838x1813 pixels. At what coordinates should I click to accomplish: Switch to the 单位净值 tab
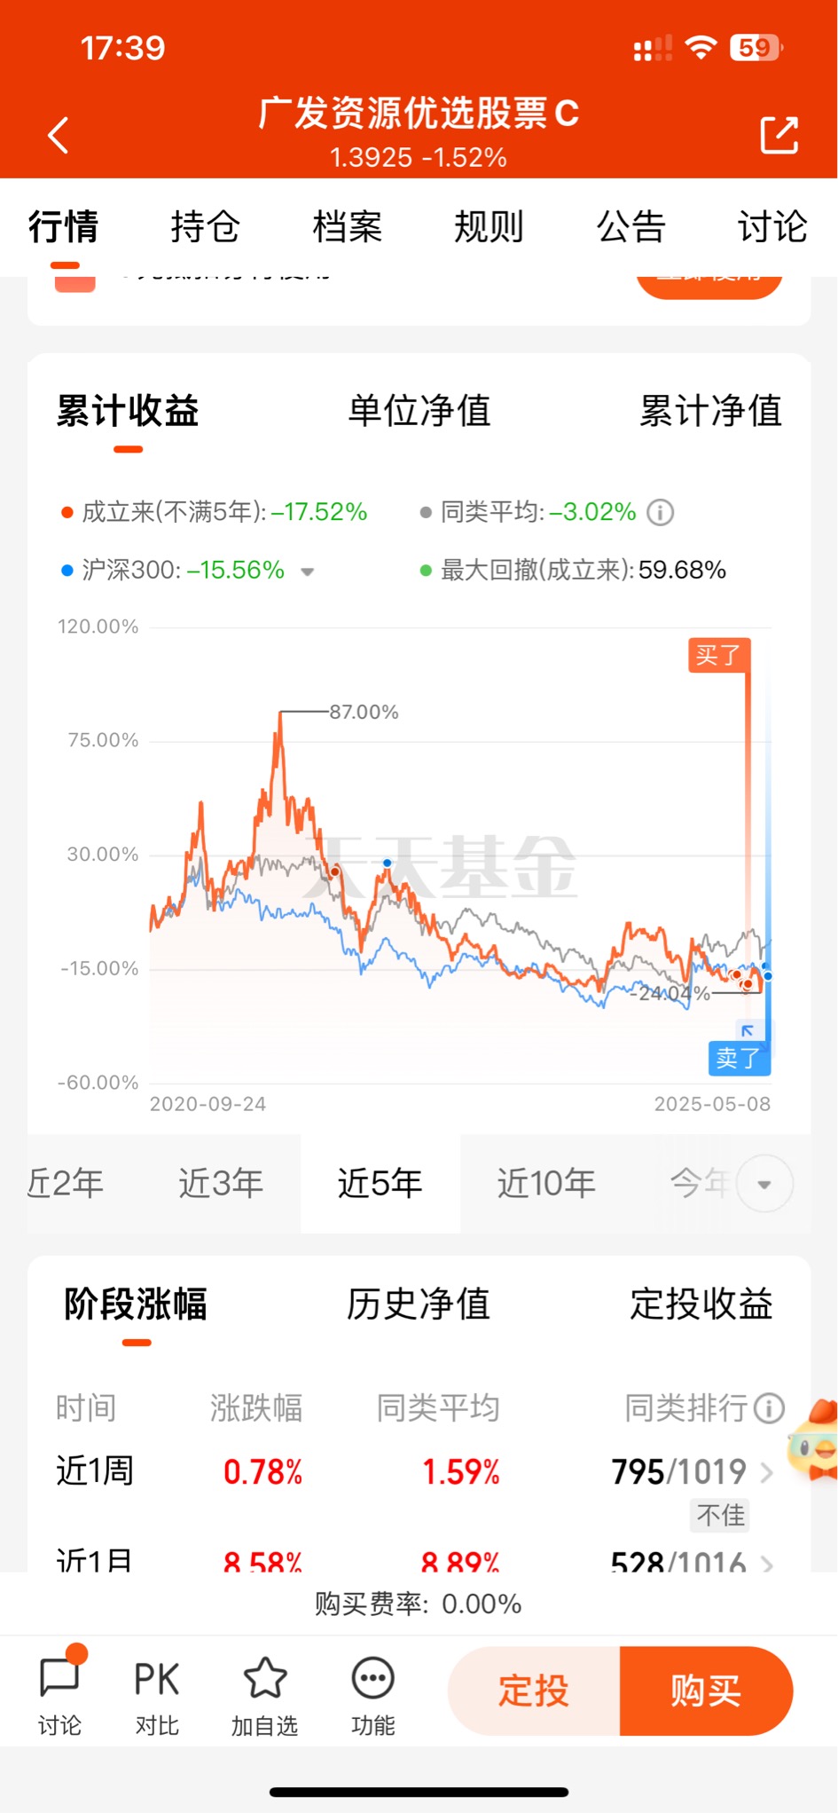(419, 411)
